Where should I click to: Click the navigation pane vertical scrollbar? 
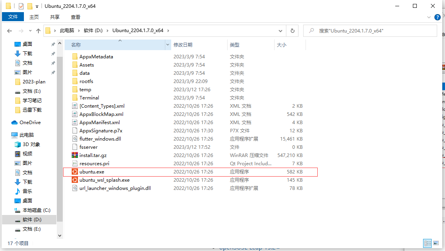click(x=60, y=139)
